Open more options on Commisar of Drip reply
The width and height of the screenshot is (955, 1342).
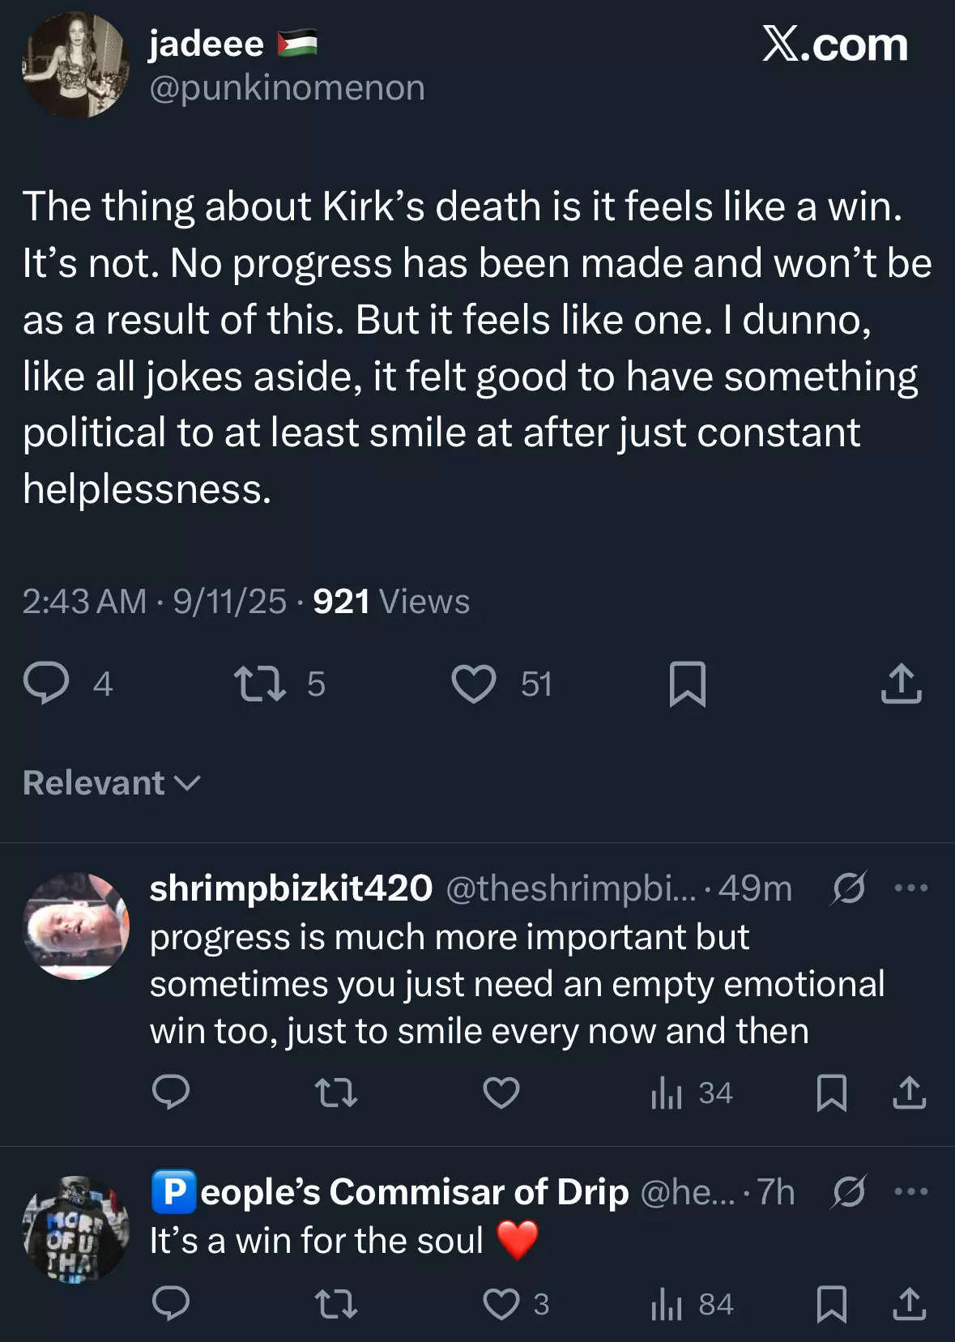[911, 1192]
